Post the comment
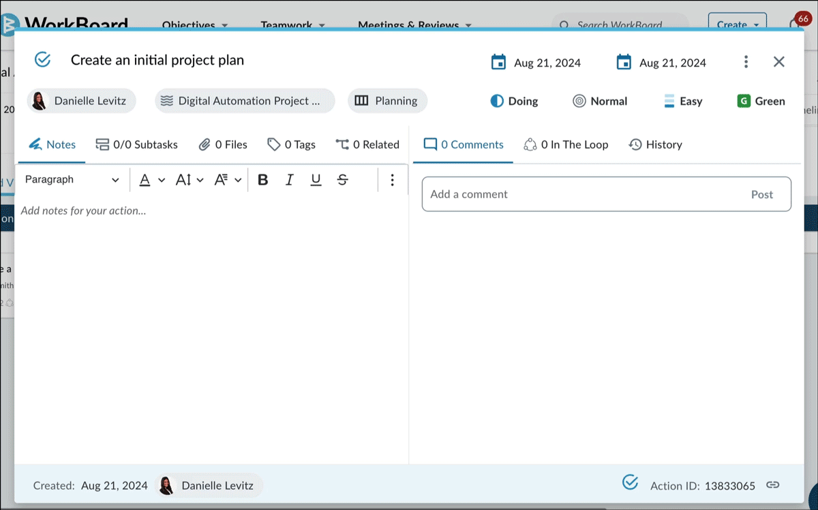Screen dimensions: 818x510 [x=762, y=194]
